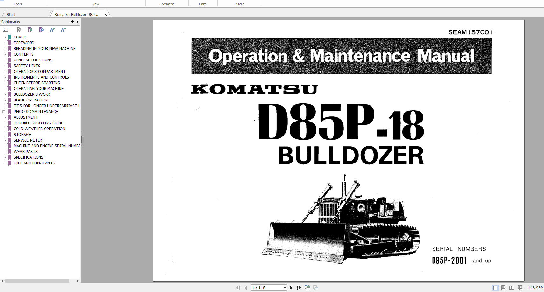Click the collapse arrow beside bookmark chevrons

[x=77, y=22]
